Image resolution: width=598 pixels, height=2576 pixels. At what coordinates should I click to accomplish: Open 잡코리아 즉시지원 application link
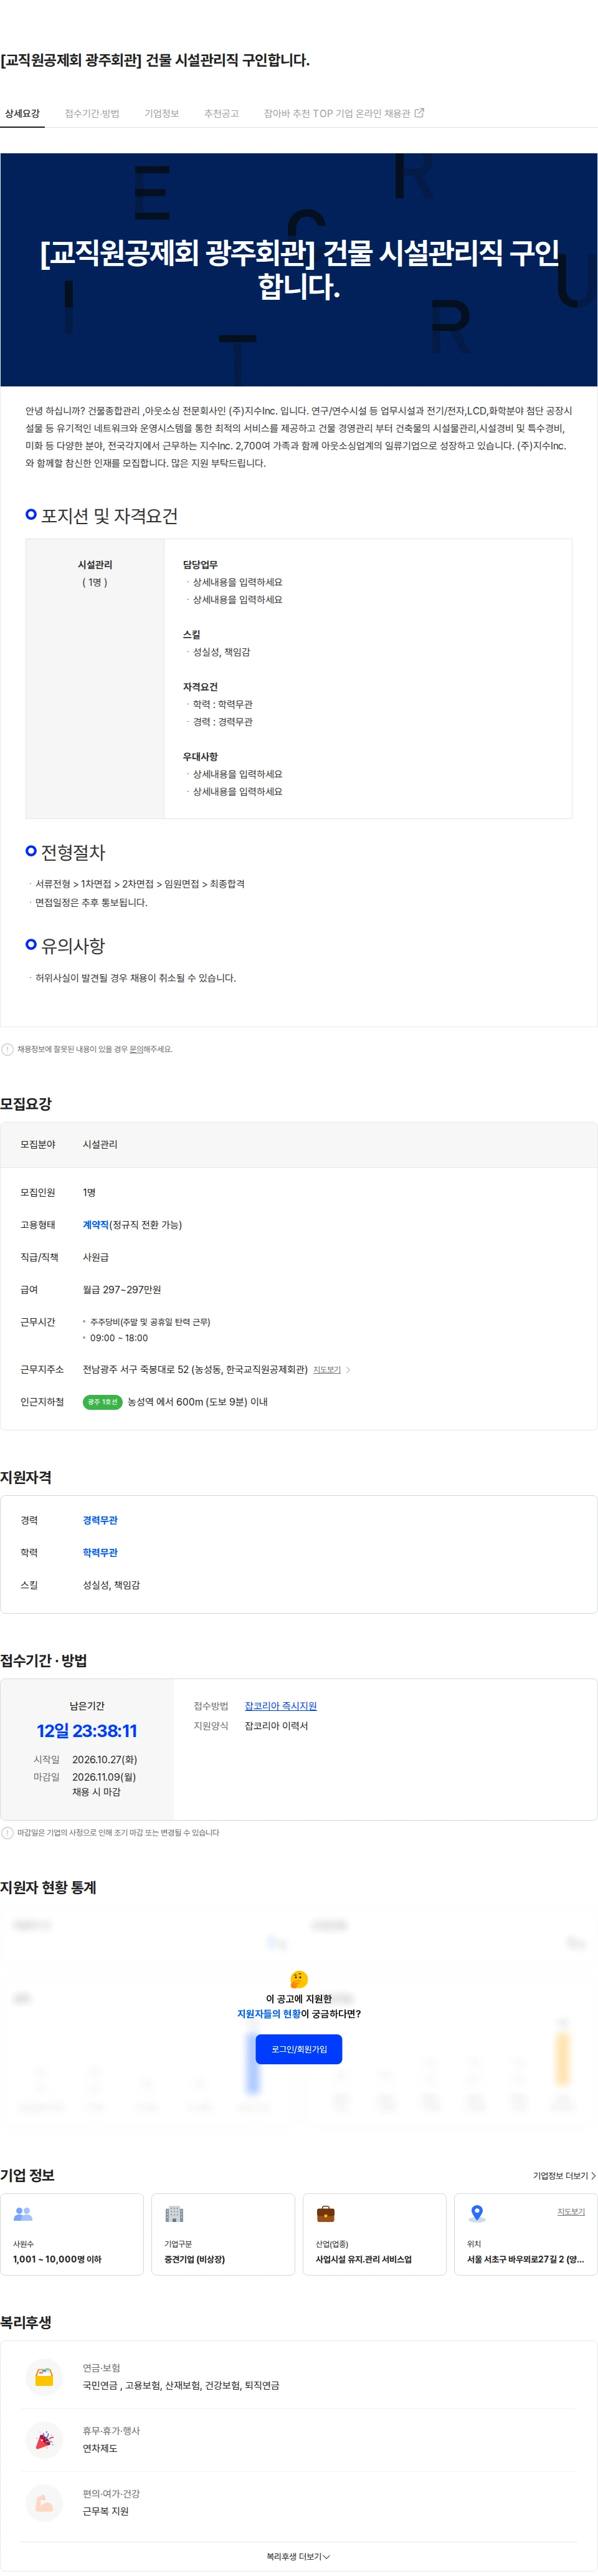[x=281, y=1706]
